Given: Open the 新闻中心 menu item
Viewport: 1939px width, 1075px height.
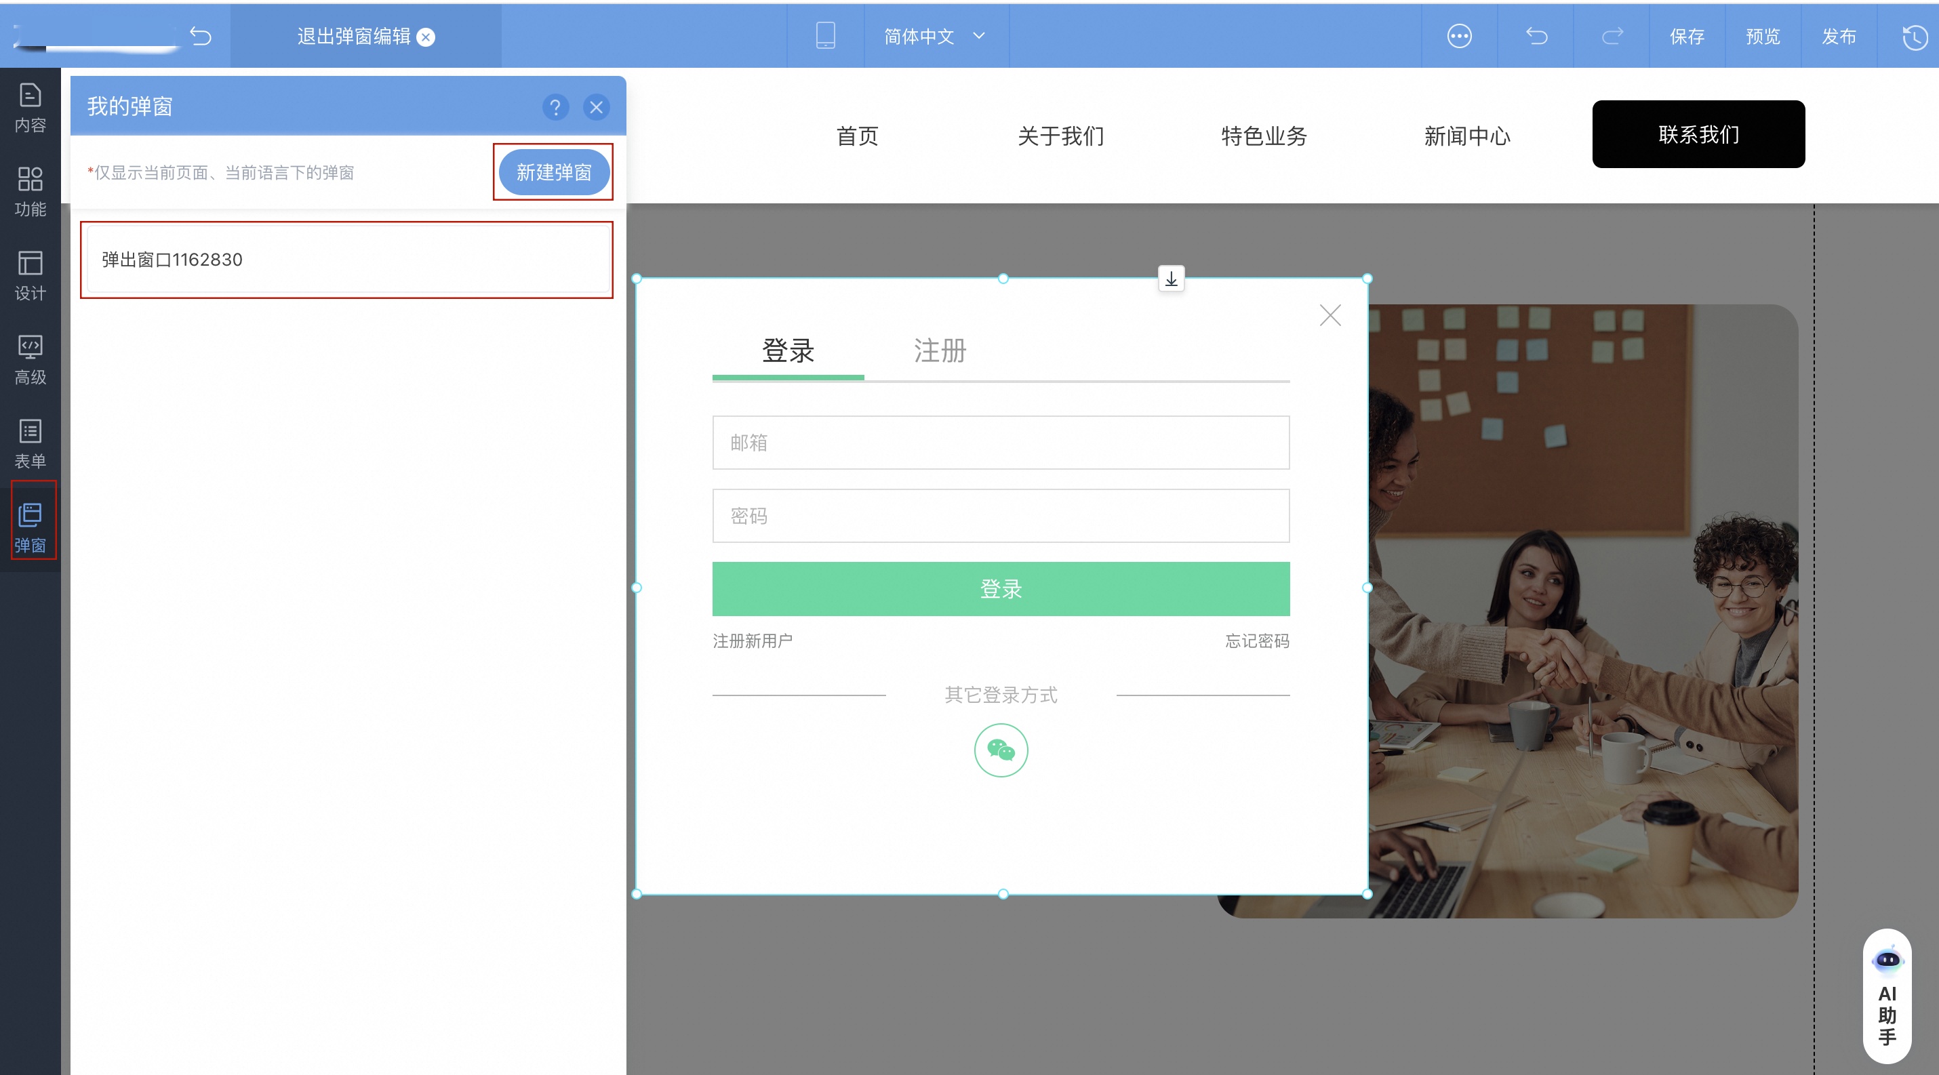Looking at the screenshot, I should click(x=1466, y=136).
